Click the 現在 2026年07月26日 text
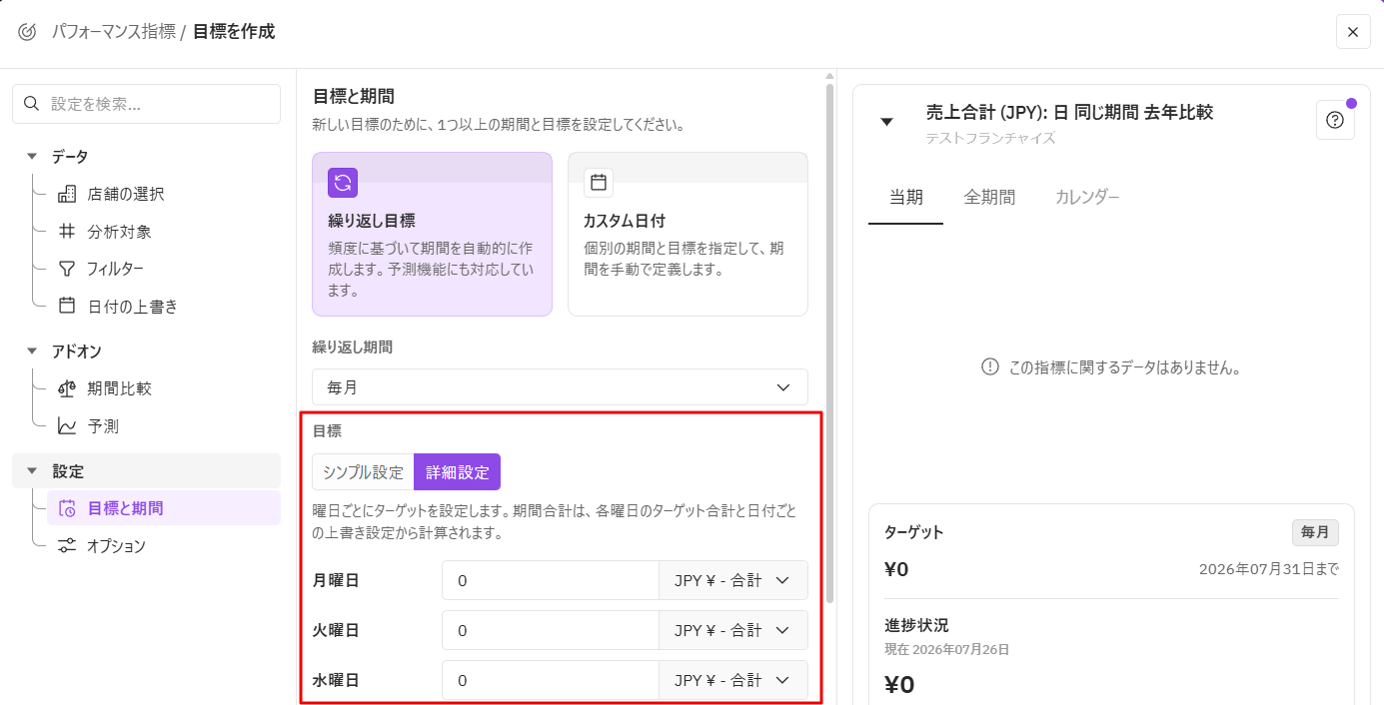This screenshot has height=705, width=1384. pyautogui.click(x=947, y=649)
